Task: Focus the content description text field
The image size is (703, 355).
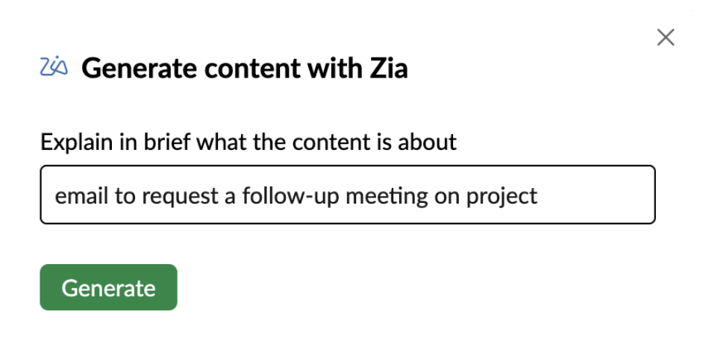Action: point(347,195)
